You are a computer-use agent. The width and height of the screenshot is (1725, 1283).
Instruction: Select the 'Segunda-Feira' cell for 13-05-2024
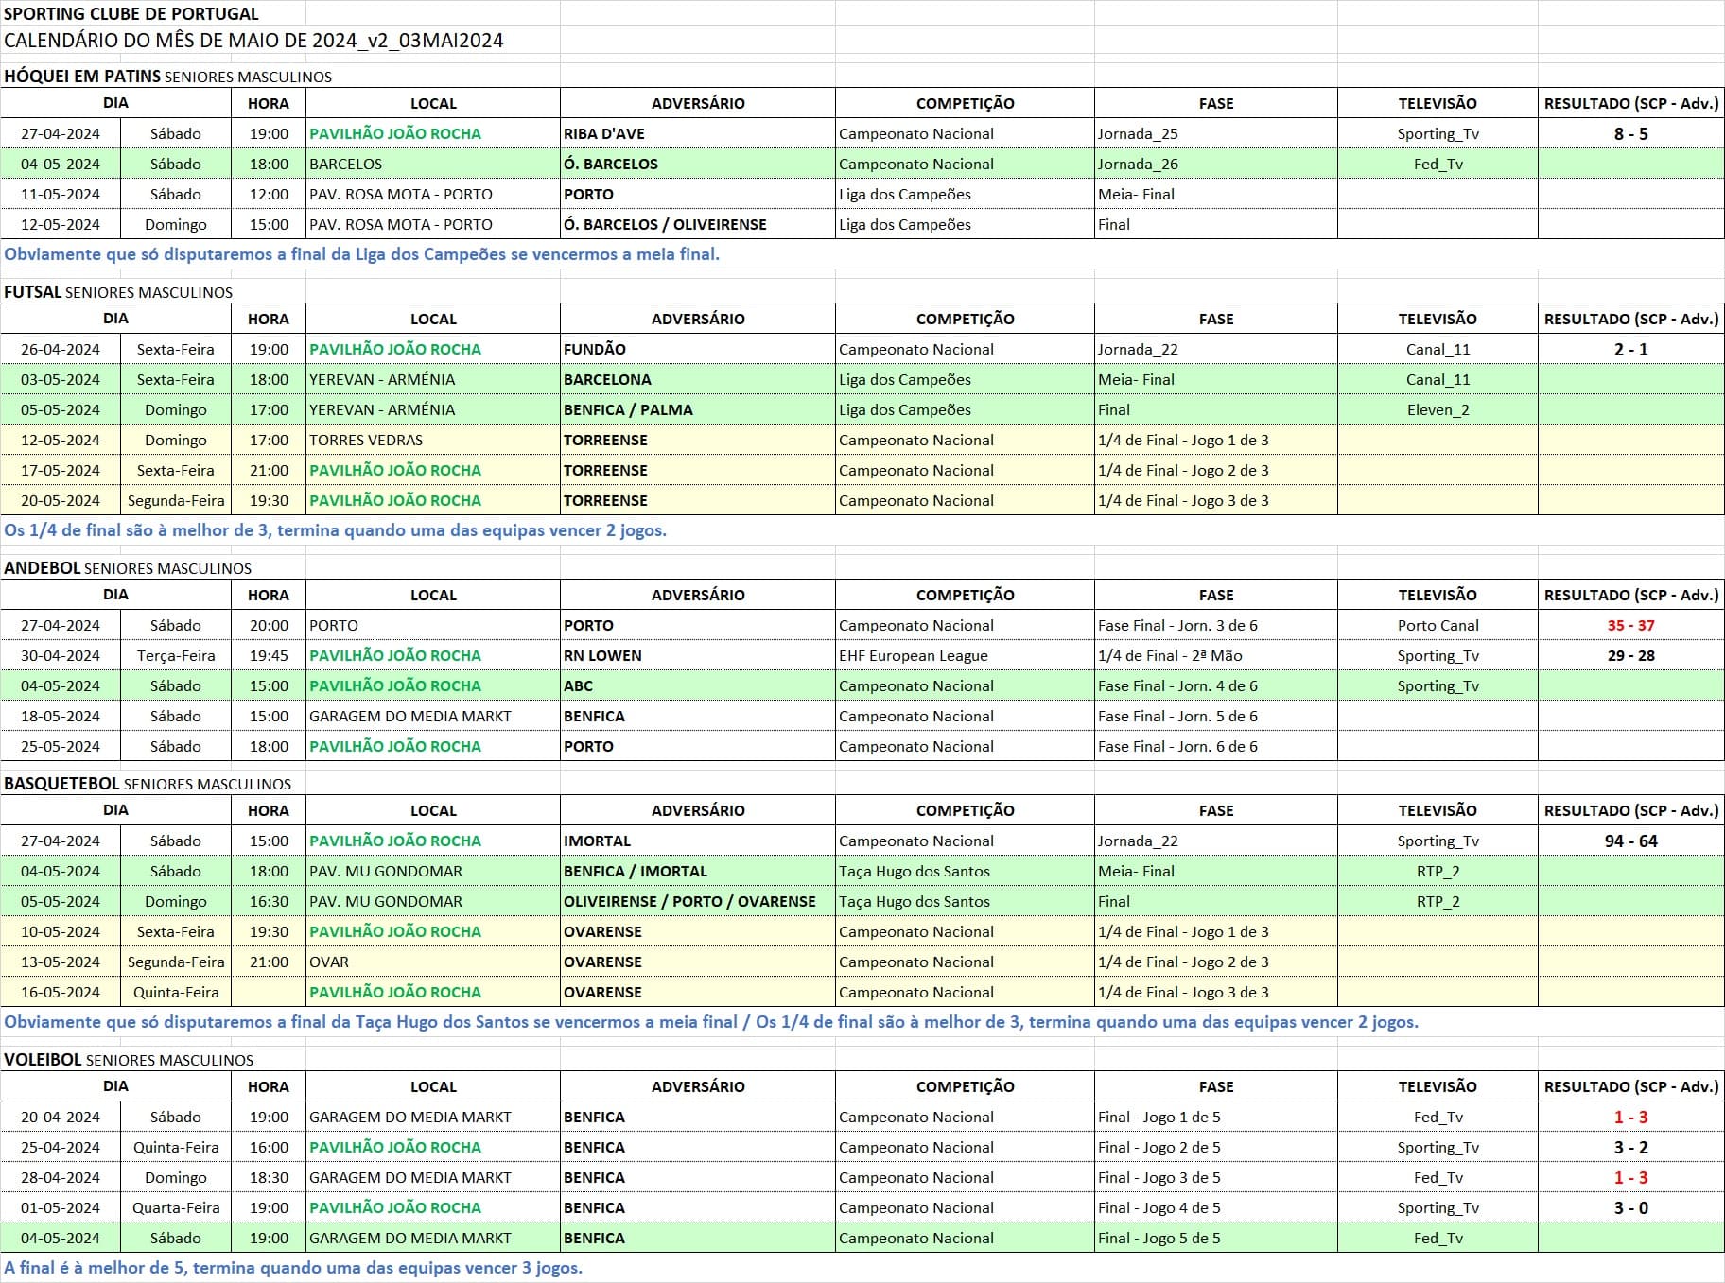pyautogui.click(x=176, y=962)
